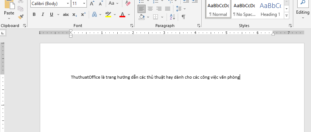The height and width of the screenshot is (132, 311).
Task: Apply paragraph Shading paint bucket
Action: [142, 17]
